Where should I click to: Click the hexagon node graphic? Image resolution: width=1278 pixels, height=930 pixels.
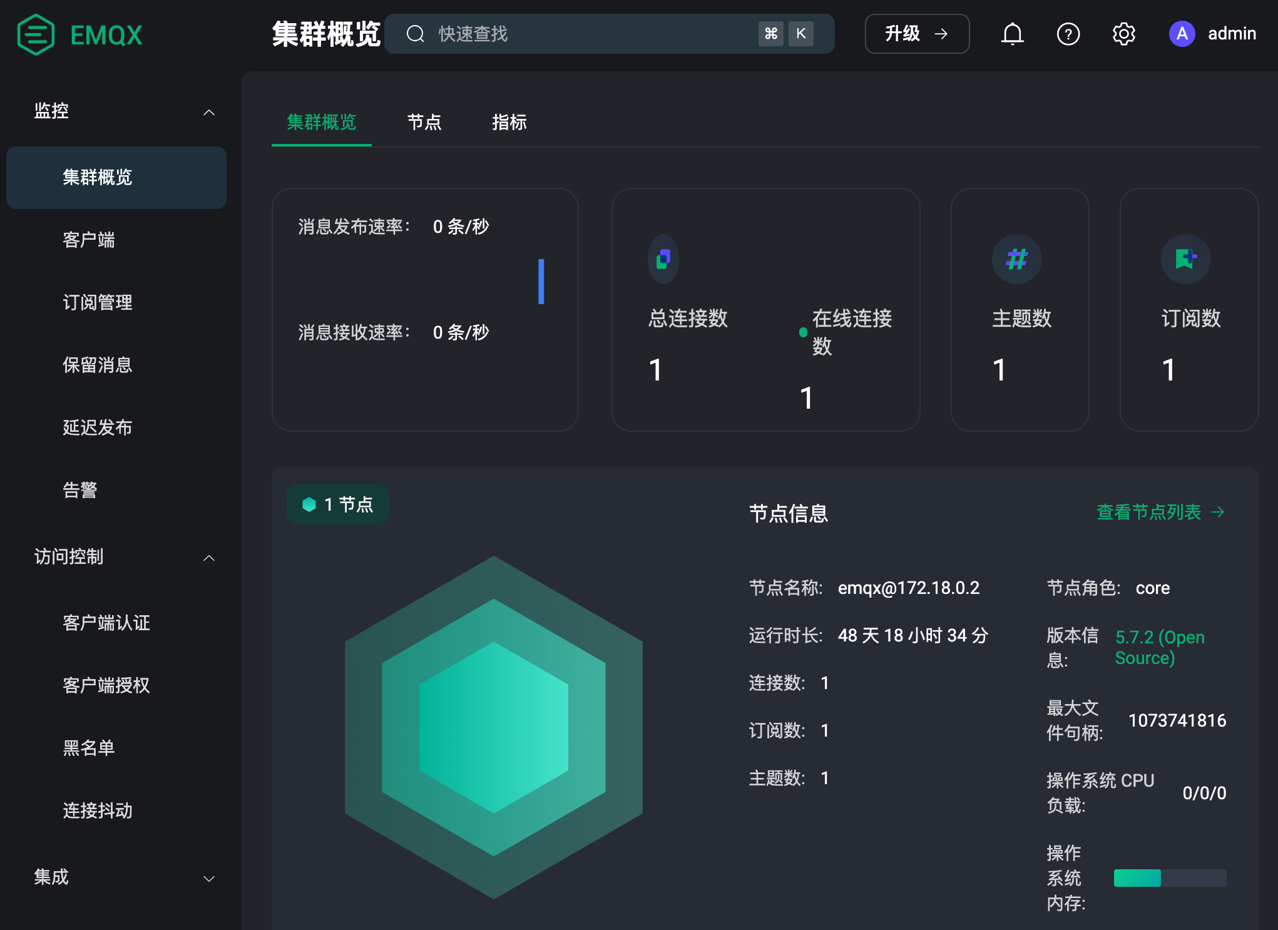pyautogui.click(x=493, y=727)
